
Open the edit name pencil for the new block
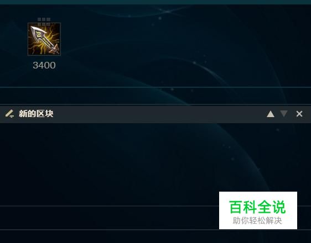coord(9,114)
